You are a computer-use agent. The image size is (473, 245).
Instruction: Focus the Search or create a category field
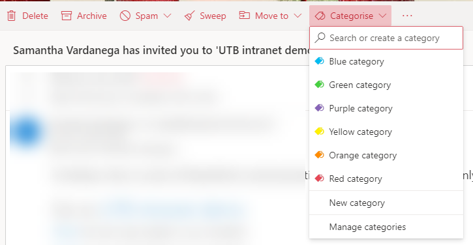[x=386, y=38]
